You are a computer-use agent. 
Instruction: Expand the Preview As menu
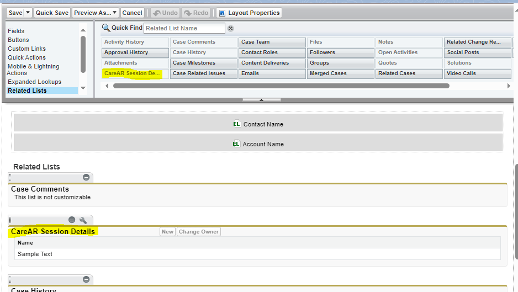tap(96, 13)
